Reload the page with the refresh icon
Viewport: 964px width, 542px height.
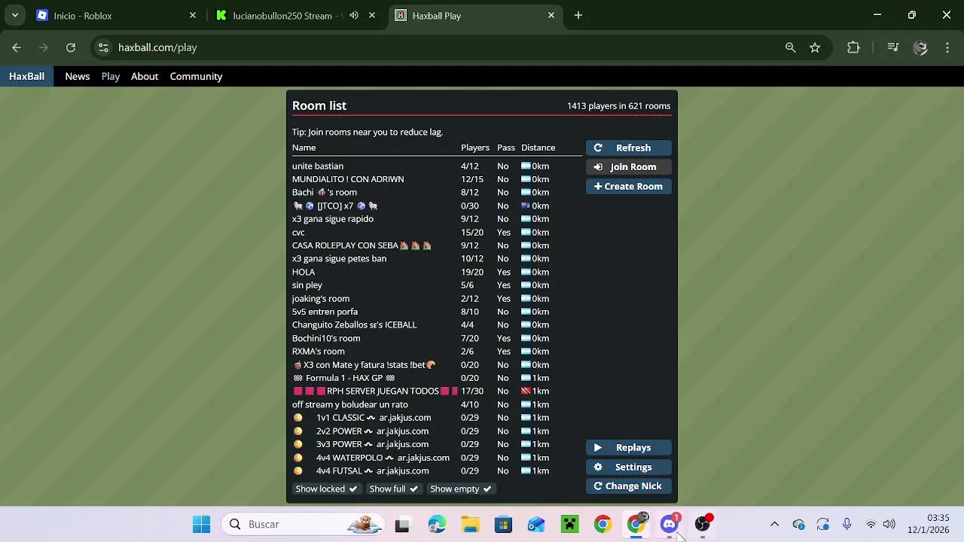click(x=71, y=47)
